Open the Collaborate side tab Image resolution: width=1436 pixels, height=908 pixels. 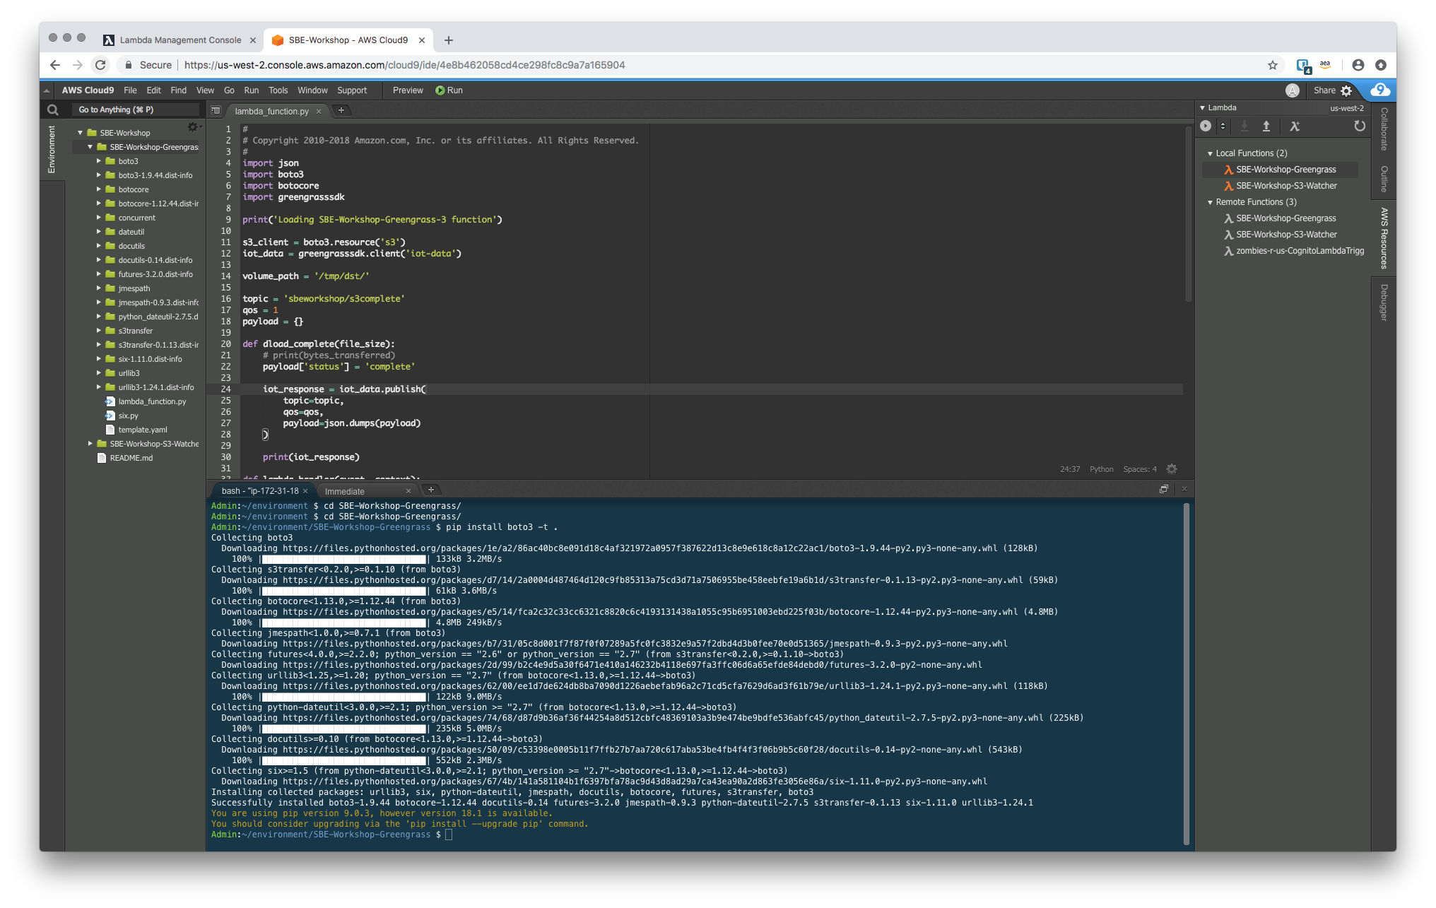(x=1384, y=129)
